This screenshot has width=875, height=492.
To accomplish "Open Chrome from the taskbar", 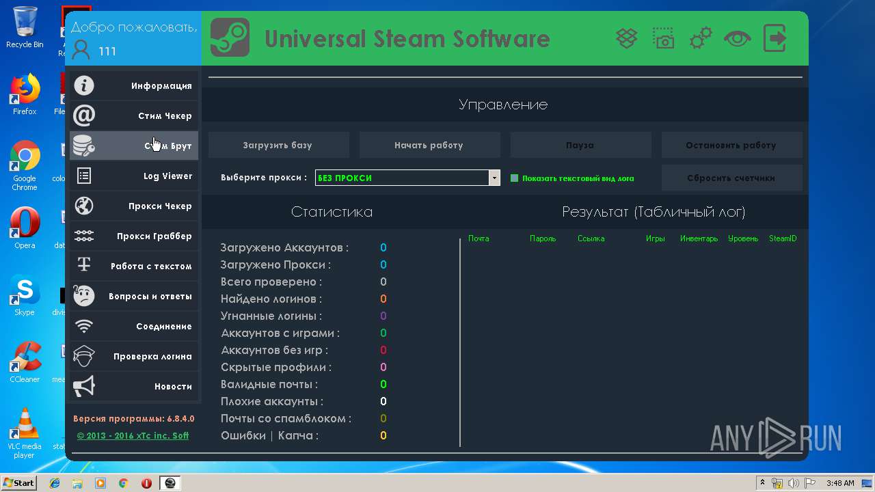I will tap(123, 483).
